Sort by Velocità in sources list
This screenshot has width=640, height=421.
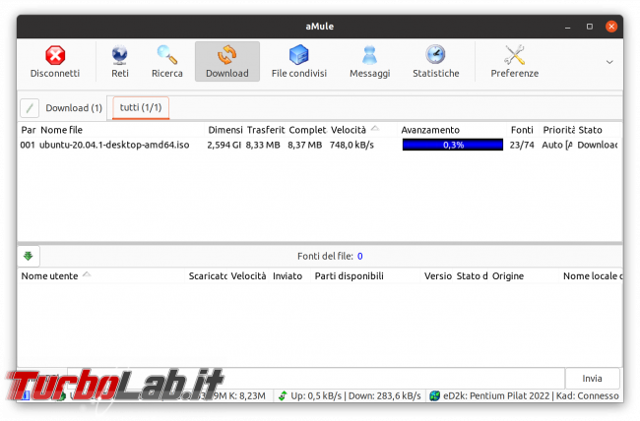(x=248, y=276)
